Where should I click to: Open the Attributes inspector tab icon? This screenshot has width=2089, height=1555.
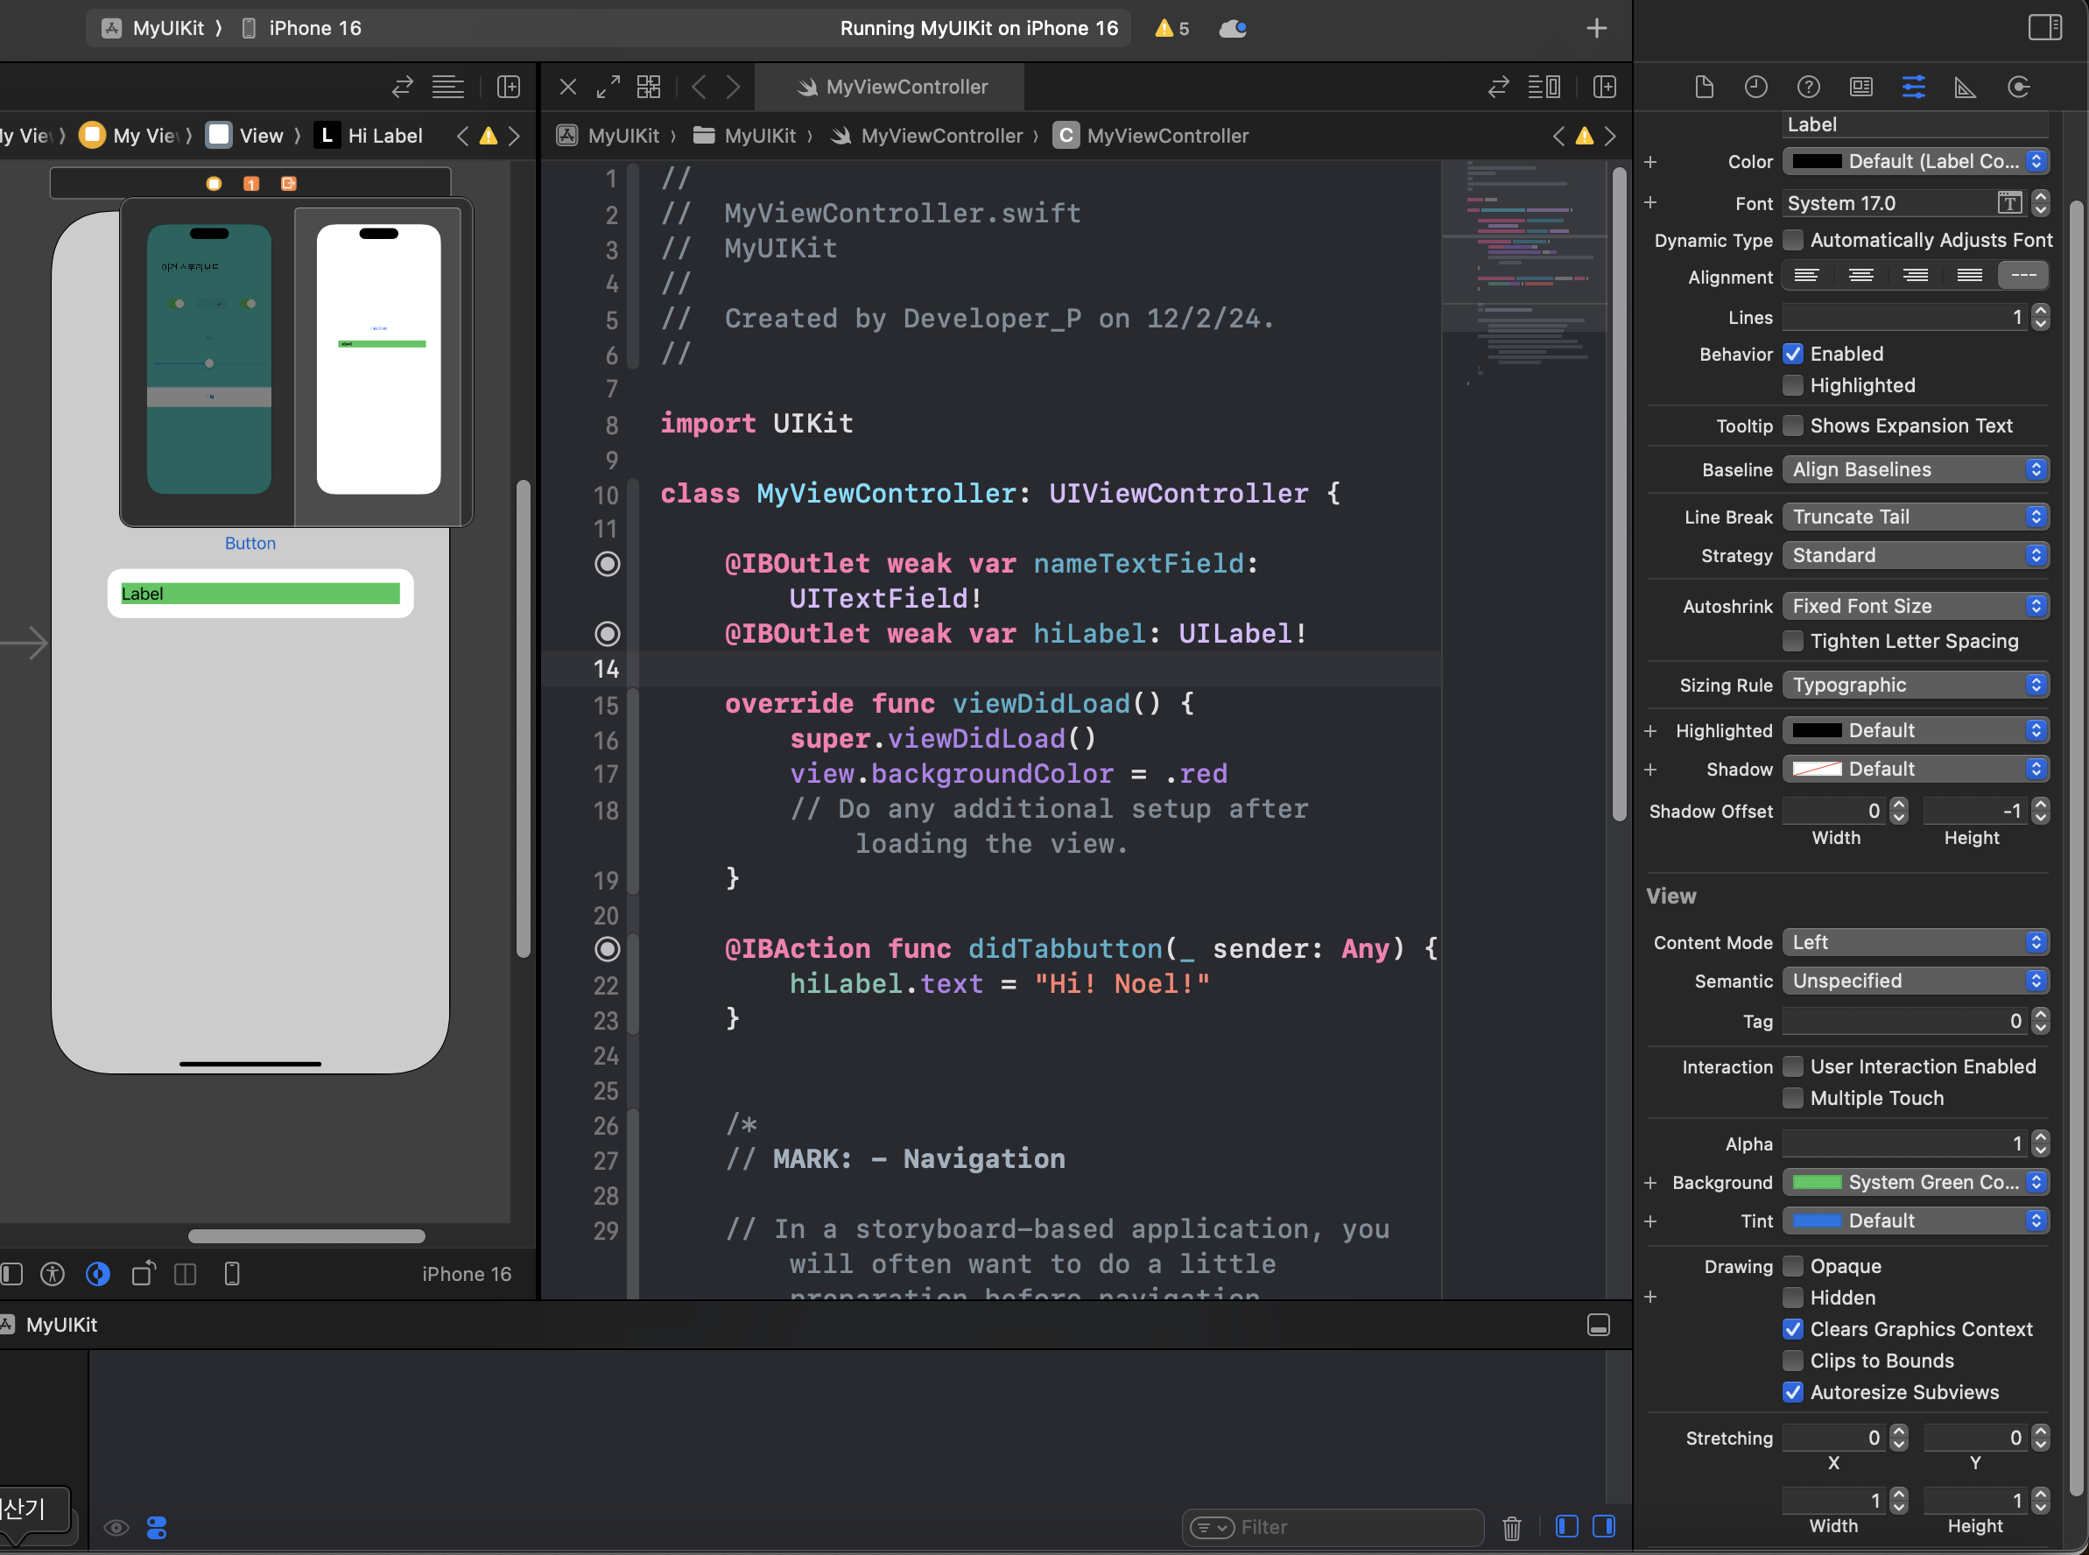click(1913, 88)
